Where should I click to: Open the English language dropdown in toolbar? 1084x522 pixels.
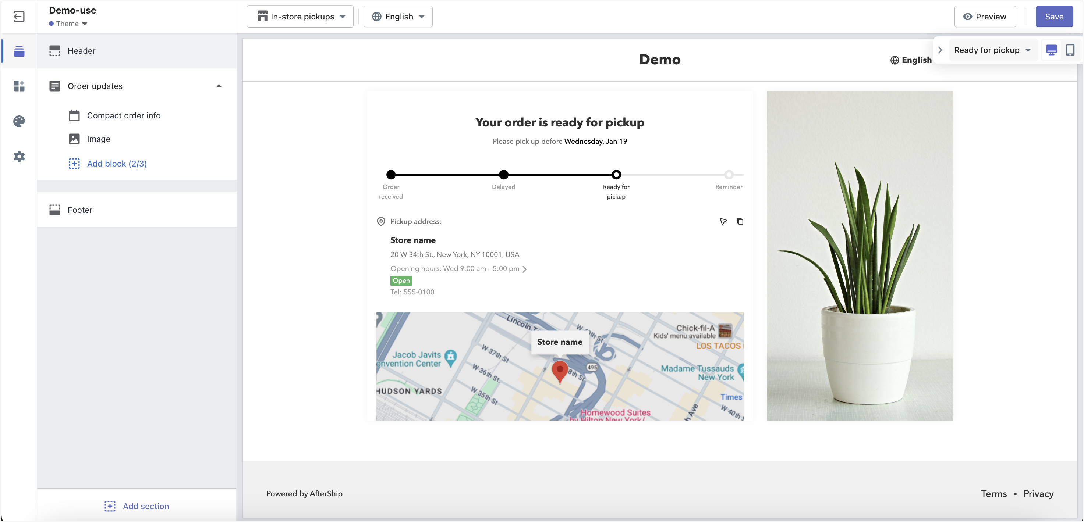pos(398,17)
